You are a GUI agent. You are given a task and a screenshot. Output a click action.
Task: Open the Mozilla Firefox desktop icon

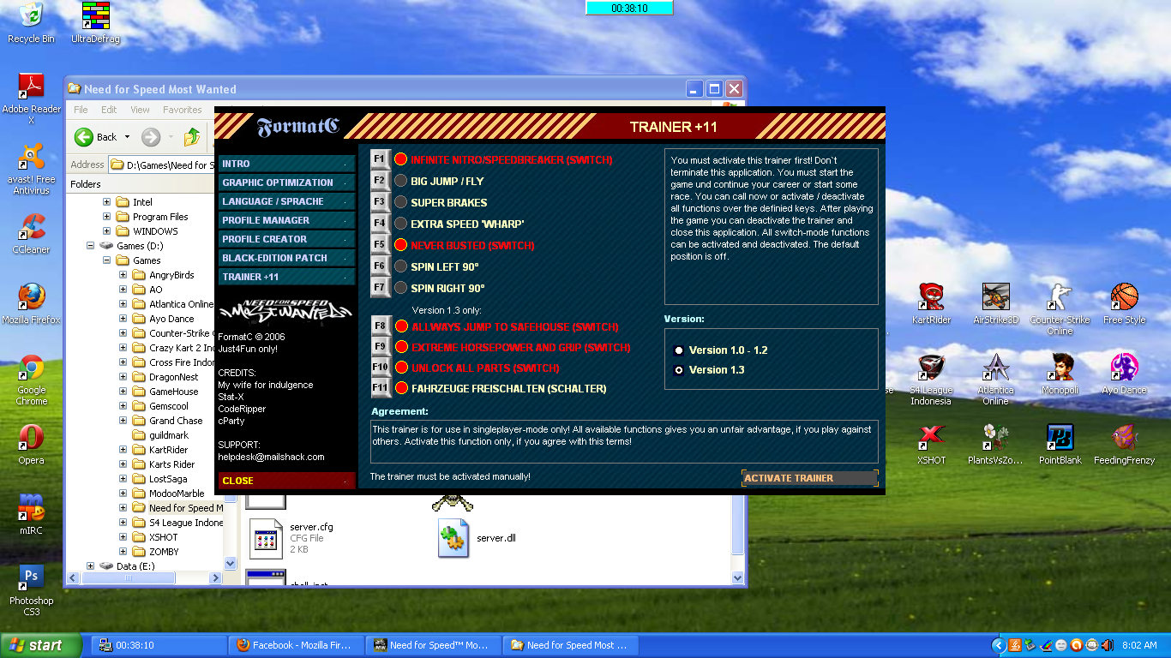point(32,303)
